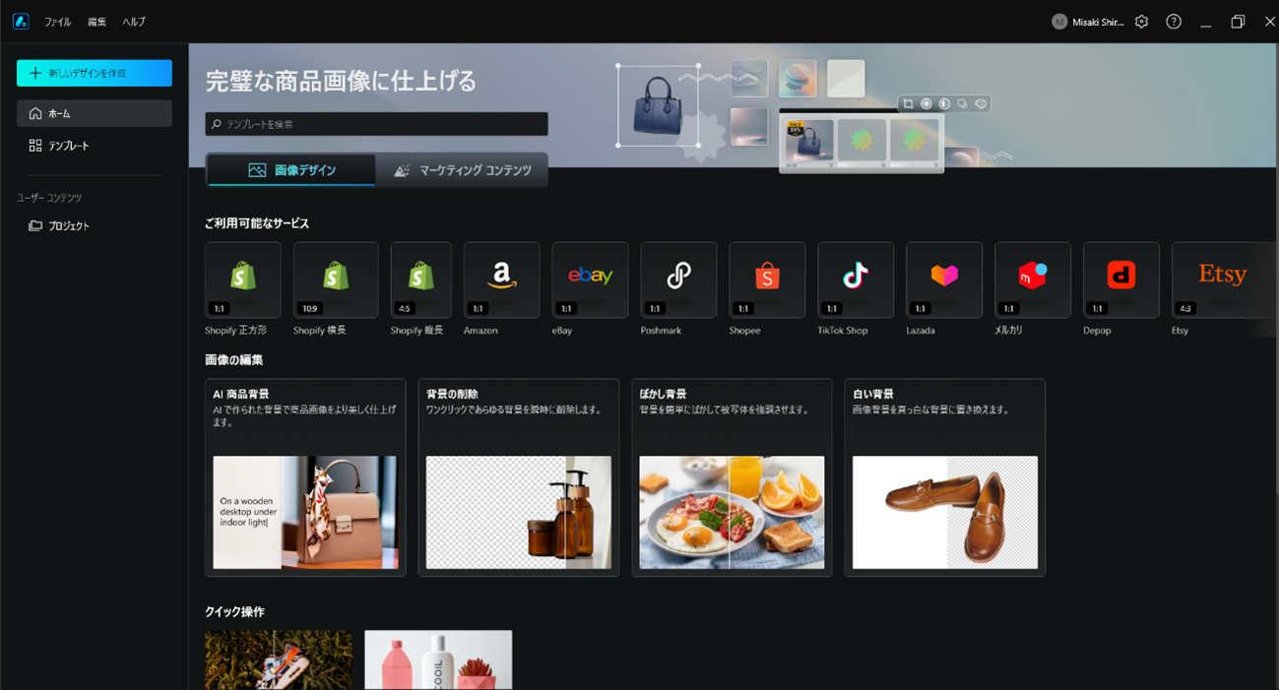Click the ユーザー コンテンツ sidebar label
Viewport: 1279px width, 690px height.
tap(49, 198)
